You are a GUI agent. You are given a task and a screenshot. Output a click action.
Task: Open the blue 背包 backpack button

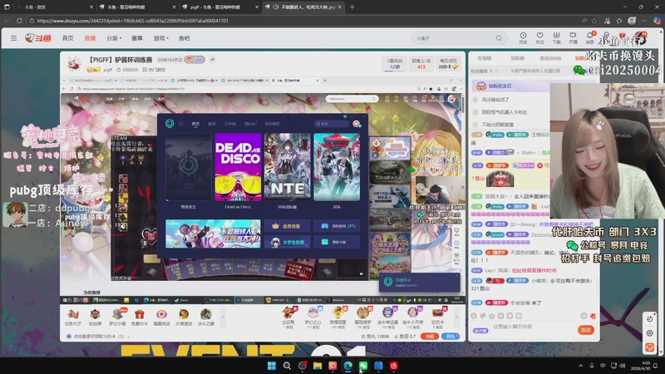coord(451,337)
